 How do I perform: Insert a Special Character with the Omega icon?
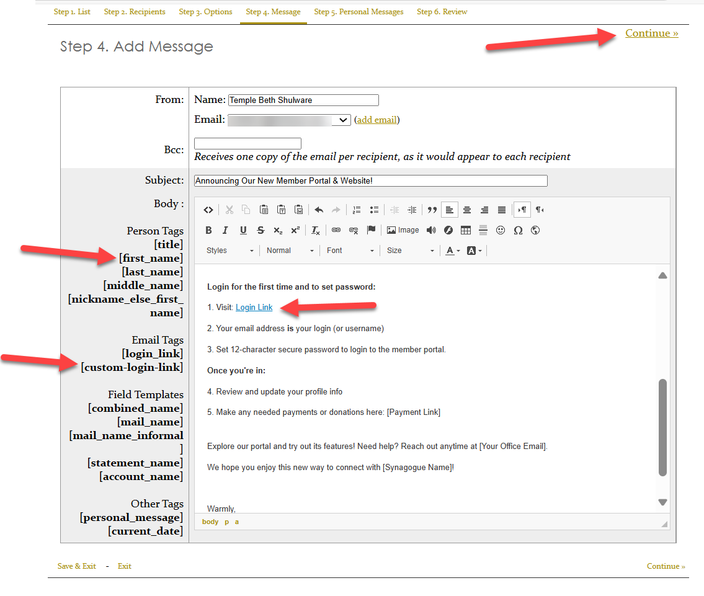(x=518, y=229)
